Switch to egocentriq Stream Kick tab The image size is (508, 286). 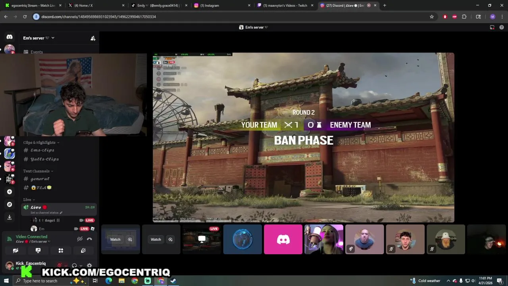(x=33, y=6)
